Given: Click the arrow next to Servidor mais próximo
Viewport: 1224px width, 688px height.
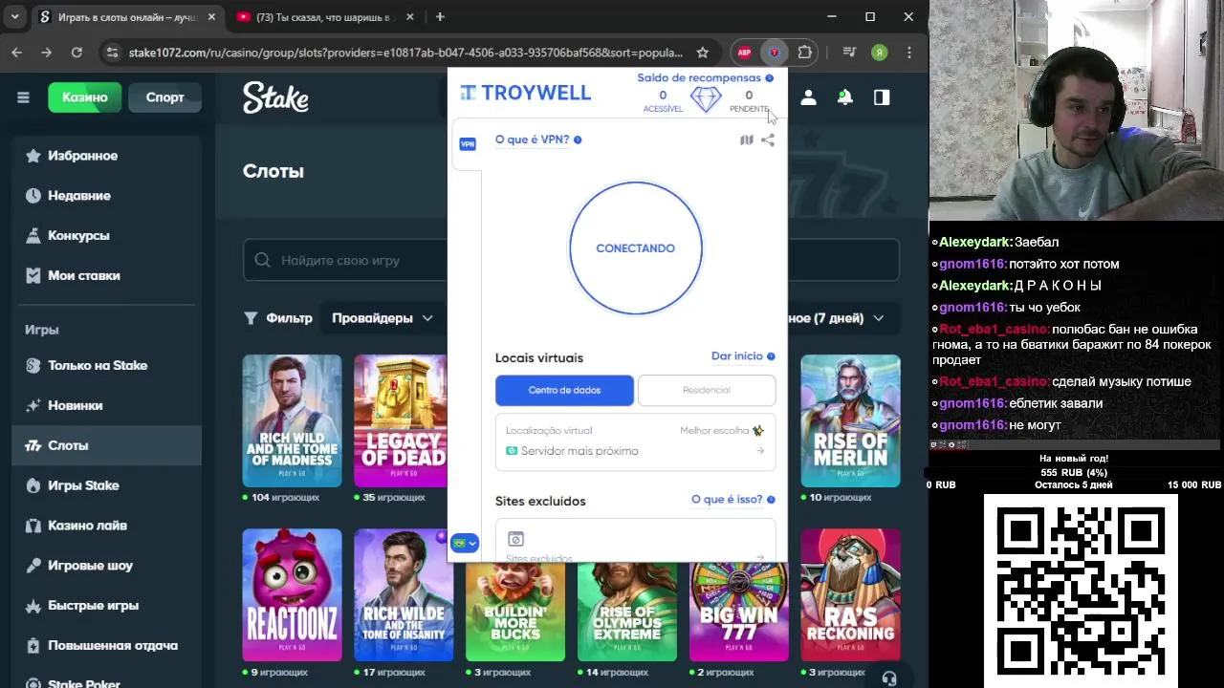Looking at the screenshot, I should pyautogui.click(x=761, y=451).
